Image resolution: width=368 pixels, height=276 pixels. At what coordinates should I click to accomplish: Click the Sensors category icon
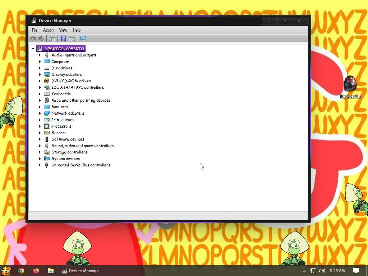pos(47,133)
